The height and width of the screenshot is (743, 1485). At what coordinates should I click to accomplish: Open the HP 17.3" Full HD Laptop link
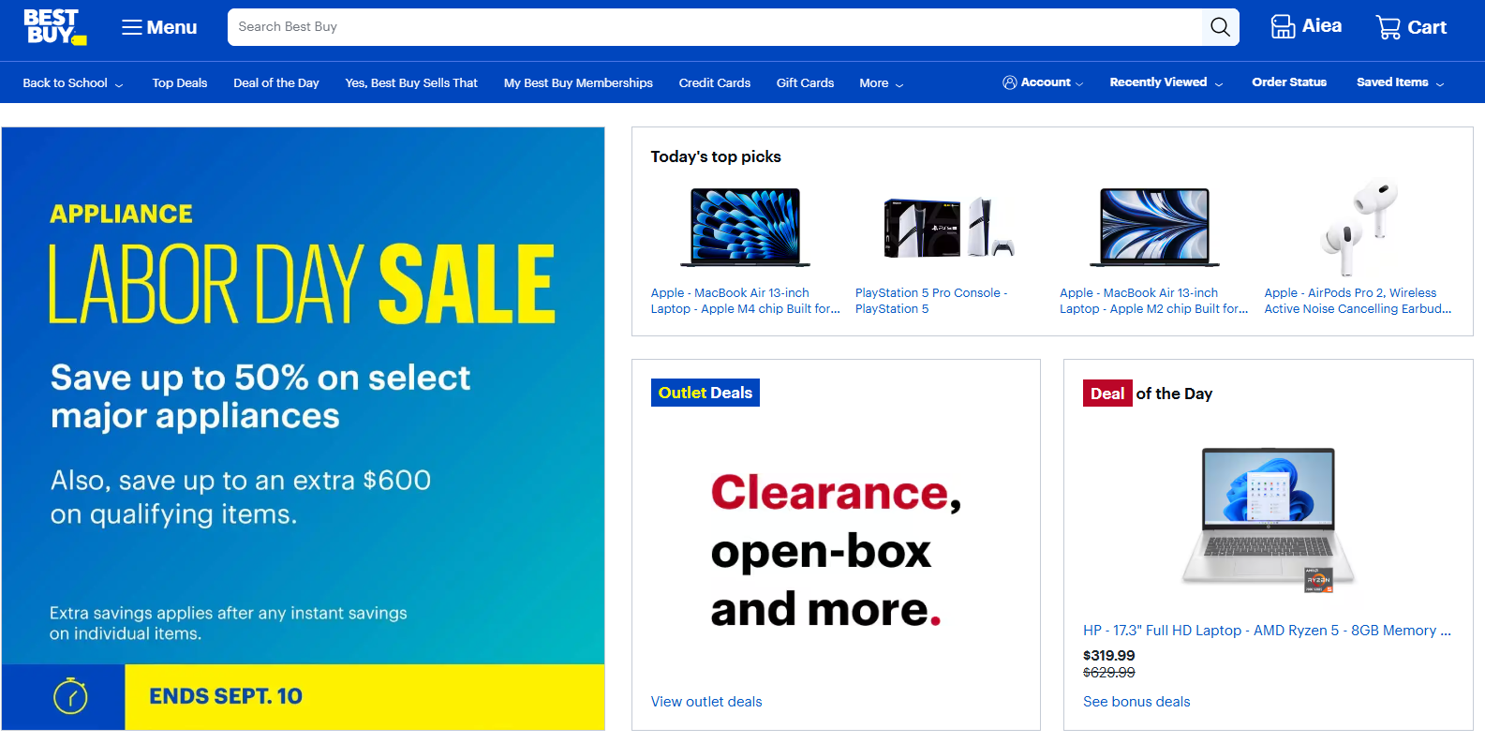tap(1267, 631)
